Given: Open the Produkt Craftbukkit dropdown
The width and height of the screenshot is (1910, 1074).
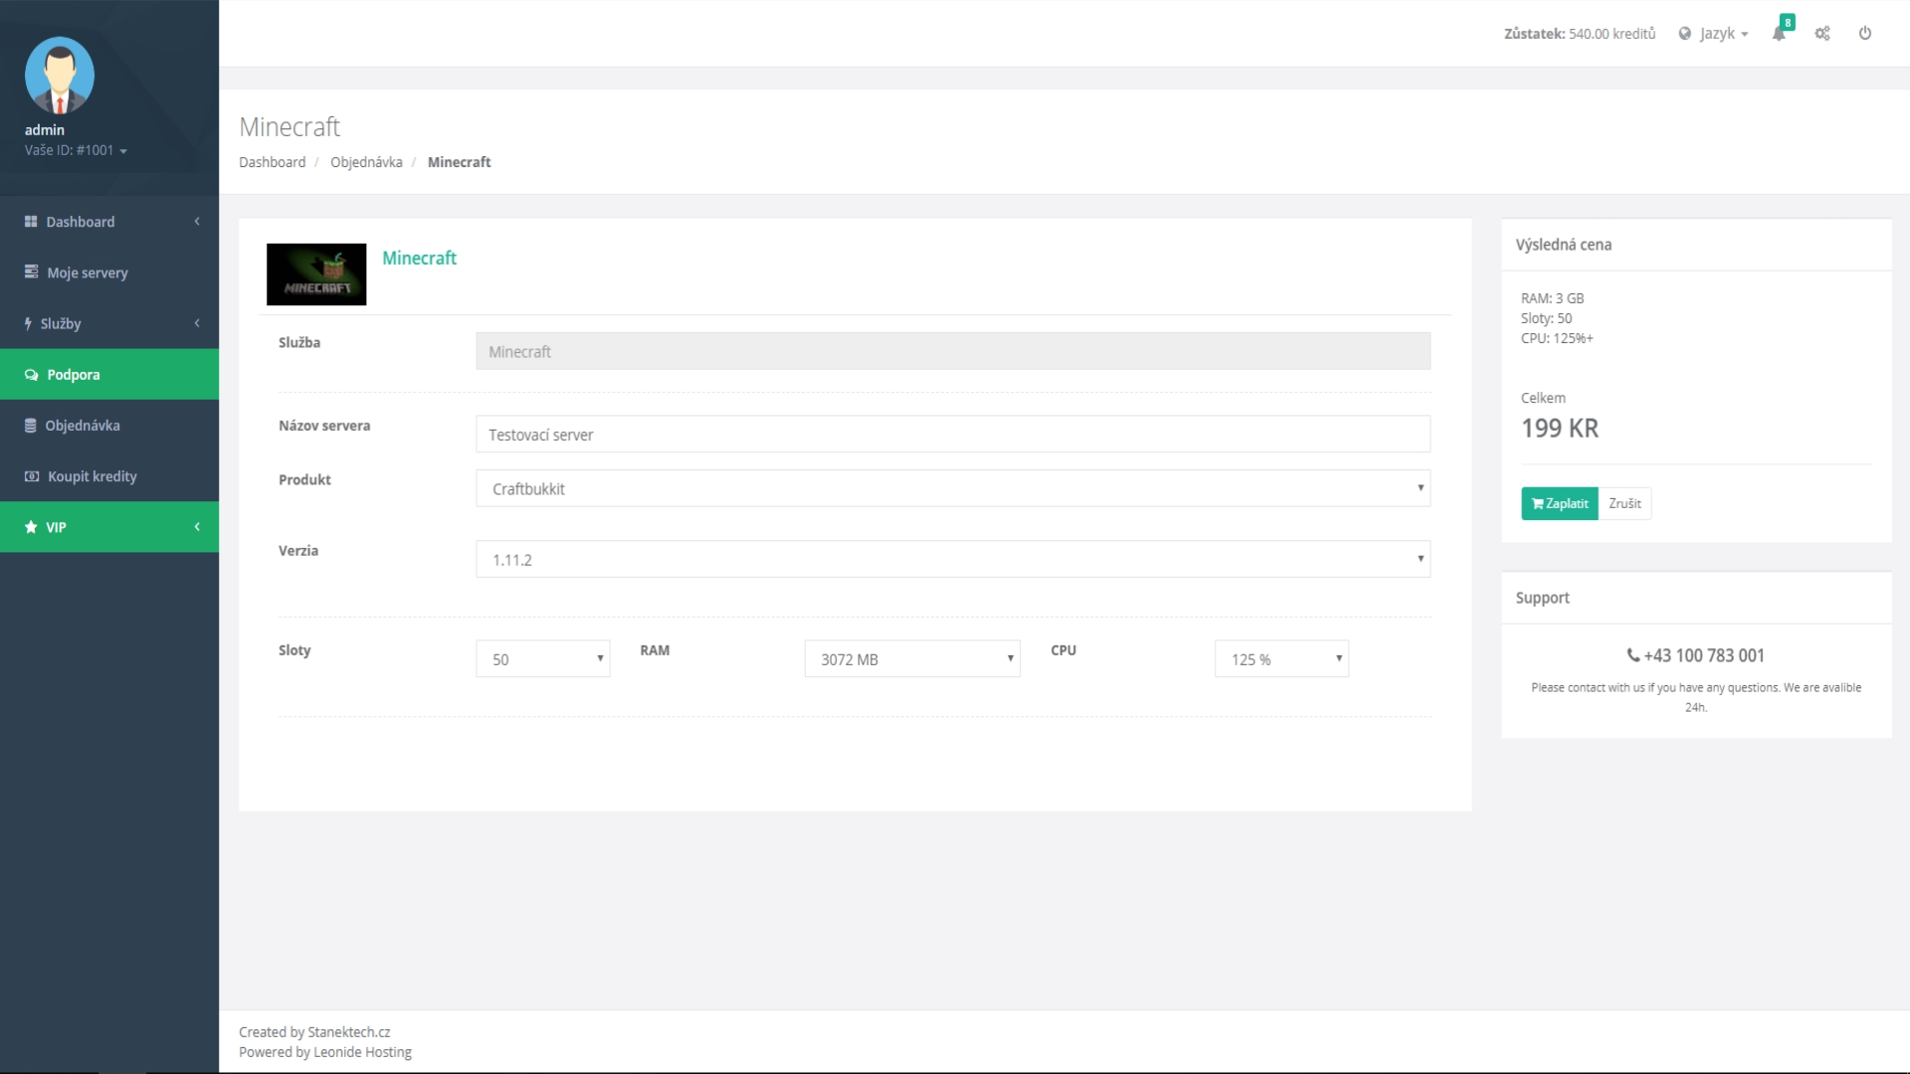Looking at the screenshot, I should pos(952,488).
